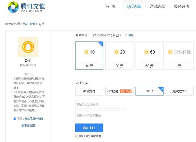Viewport: 196px width, 142px height.
Task: Click the 联系客服 support link
Action: pos(30,126)
